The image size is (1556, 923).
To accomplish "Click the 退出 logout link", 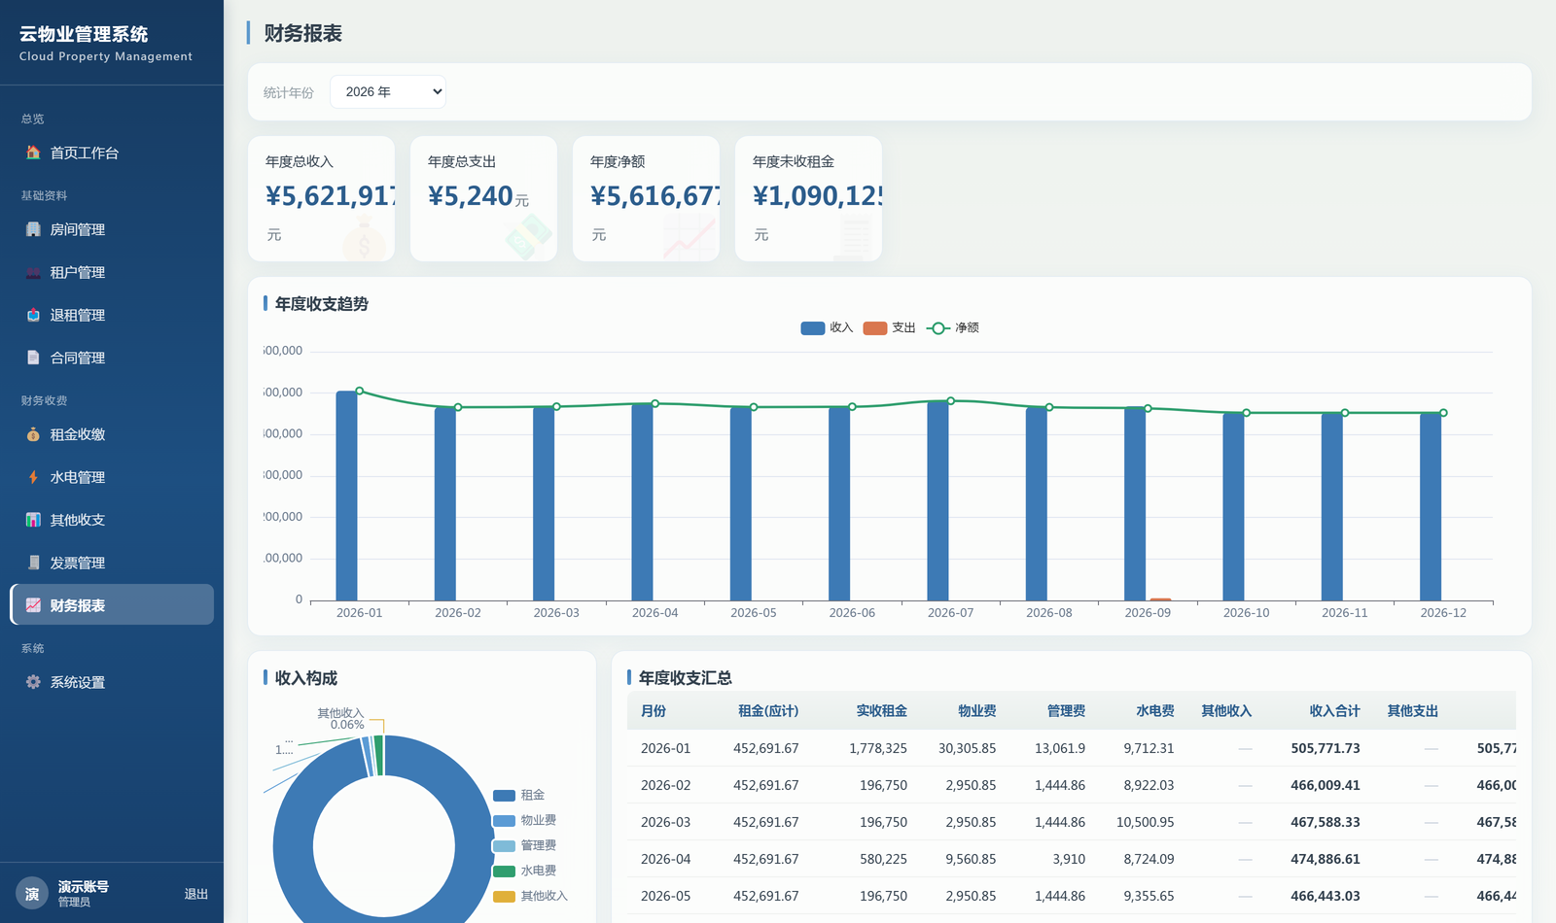I will click(196, 894).
